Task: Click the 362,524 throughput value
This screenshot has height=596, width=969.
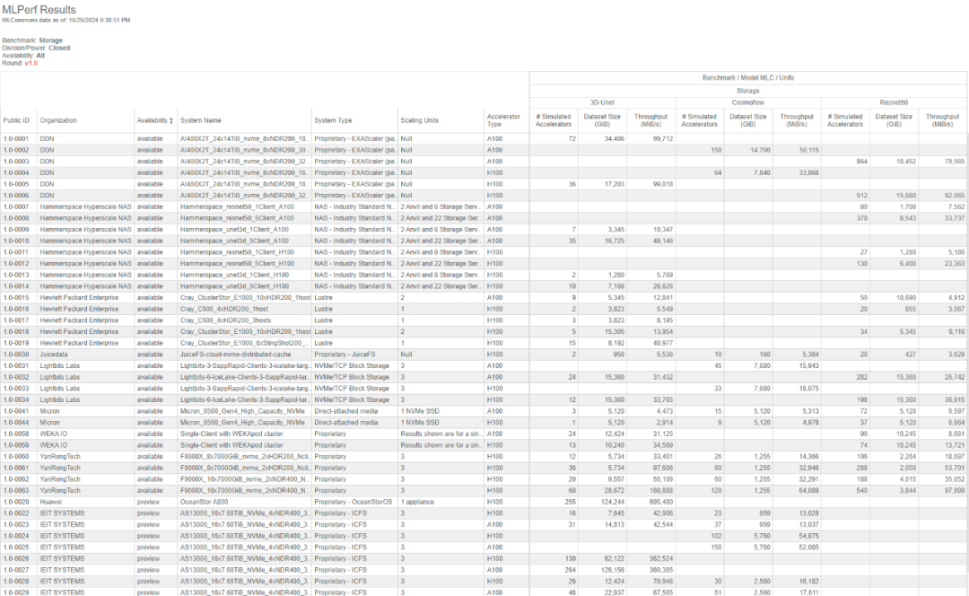Action: (x=660, y=558)
